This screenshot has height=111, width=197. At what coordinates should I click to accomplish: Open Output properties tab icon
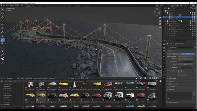tap(164, 51)
